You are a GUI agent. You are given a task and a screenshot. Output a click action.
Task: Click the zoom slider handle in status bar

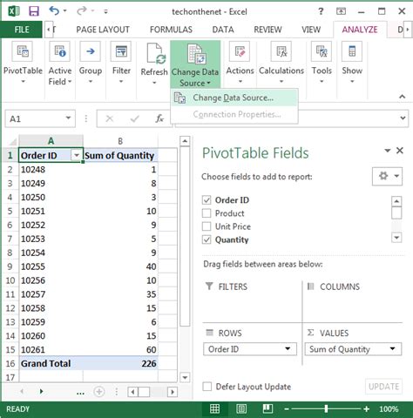tap(326, 408)
